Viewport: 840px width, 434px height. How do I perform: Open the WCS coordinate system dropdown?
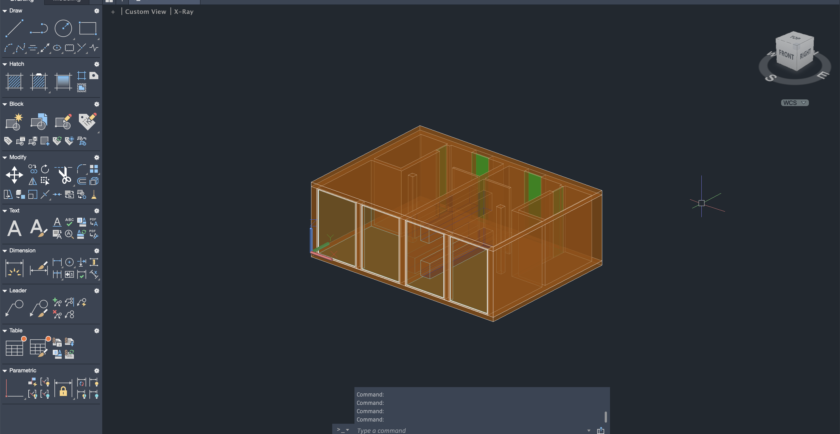[x=794, y=103]
